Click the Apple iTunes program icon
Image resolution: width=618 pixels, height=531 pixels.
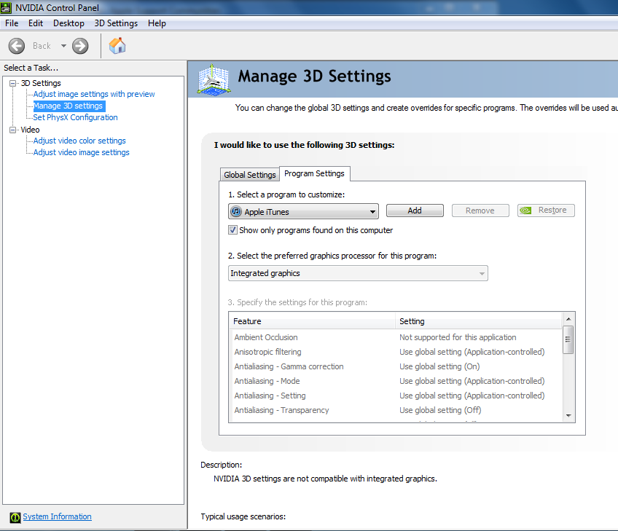pyautogui.click(x=236, y=211)
